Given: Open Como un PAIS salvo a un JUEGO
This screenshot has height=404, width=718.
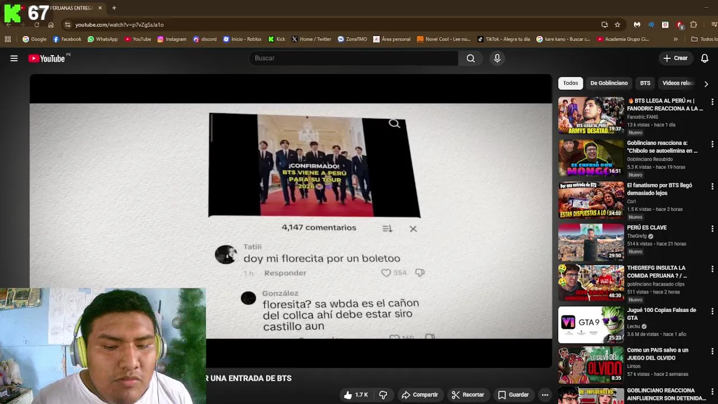Looking at the screenshot, I should coord(657,354).
